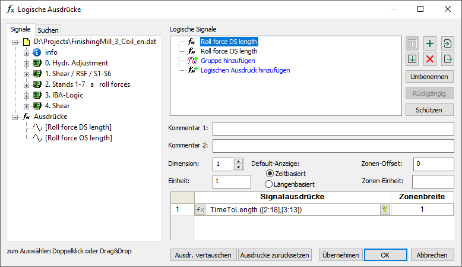Viewport: 462px width, 267px height.
Task: Delete with the red X icon
Action: (x=431, y=59)
